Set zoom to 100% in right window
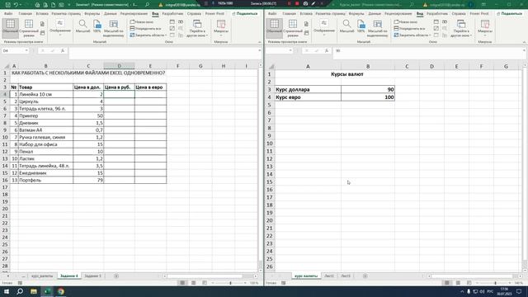 coord(361,26)
